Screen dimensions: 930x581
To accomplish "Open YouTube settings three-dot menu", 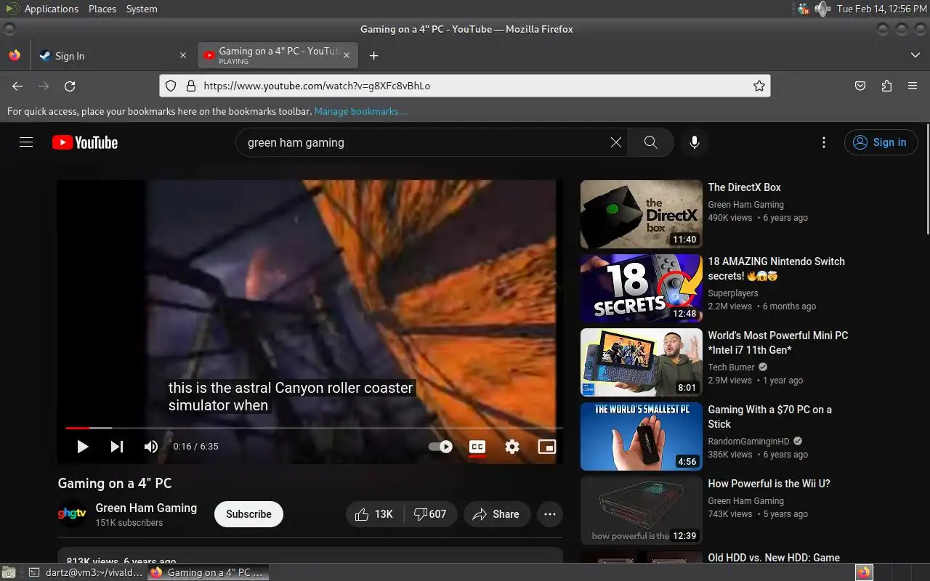I will (x=823, y=142).
